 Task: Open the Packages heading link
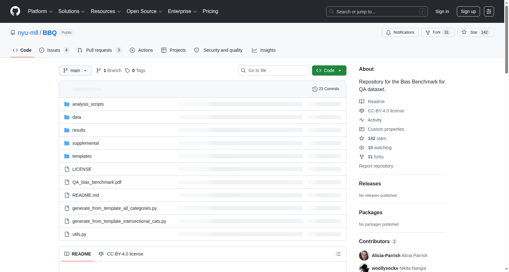click(371, 212)
